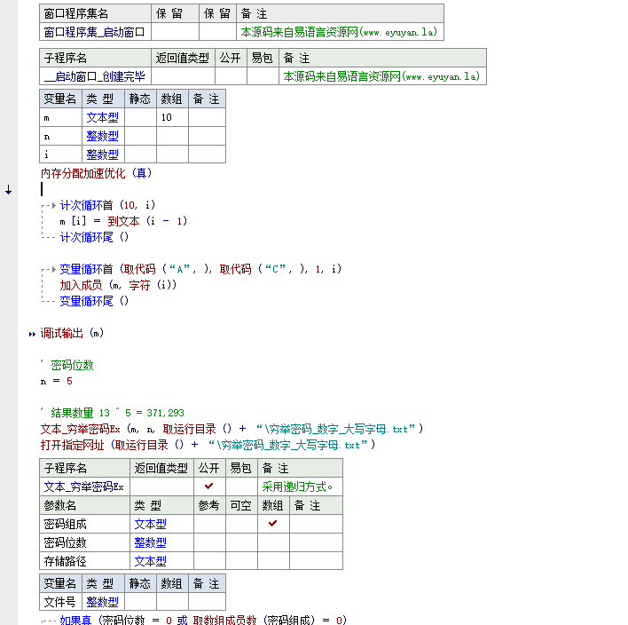Select the 窗口程序集_启动窗口 name cell
This screenshot has width=628, height=625.
point(95,32)
